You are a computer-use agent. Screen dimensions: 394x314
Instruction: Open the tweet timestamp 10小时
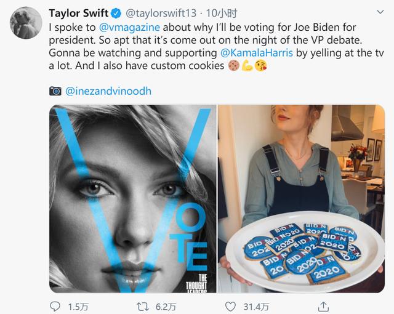(222, 14)
